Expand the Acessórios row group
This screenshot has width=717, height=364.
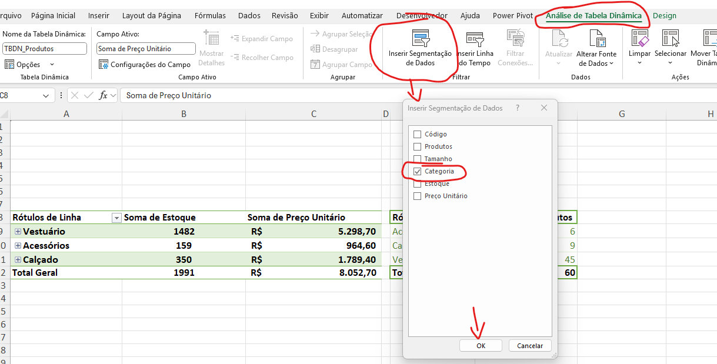(x=18, y=246)
